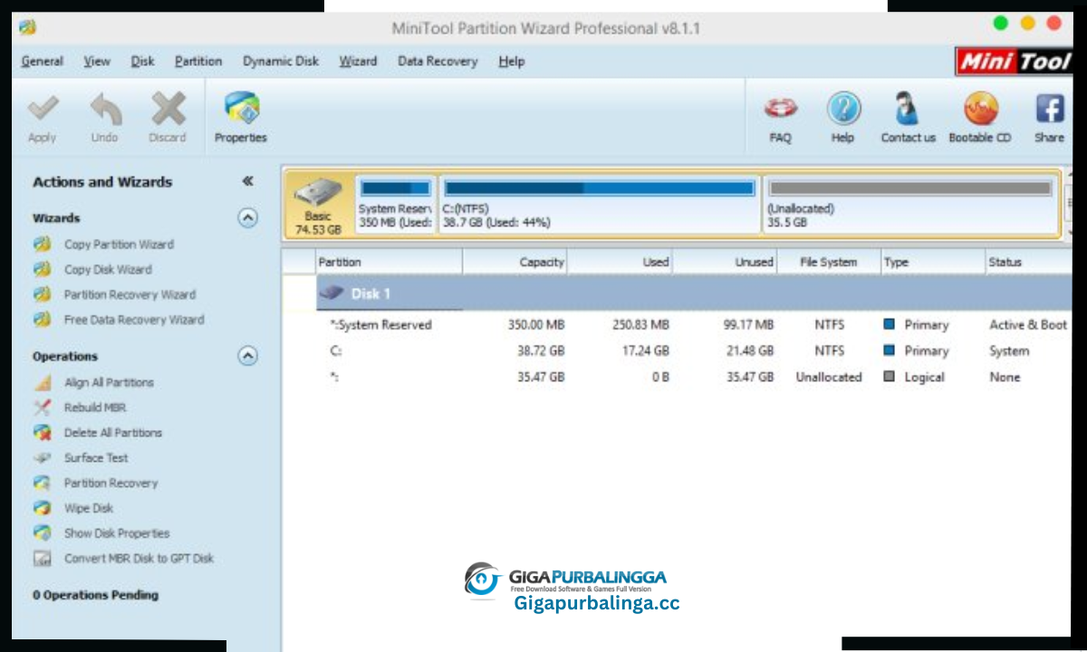Open the Disk menu
The height and width of the screenshot is (652, 1087).
[x=142, y=62]
